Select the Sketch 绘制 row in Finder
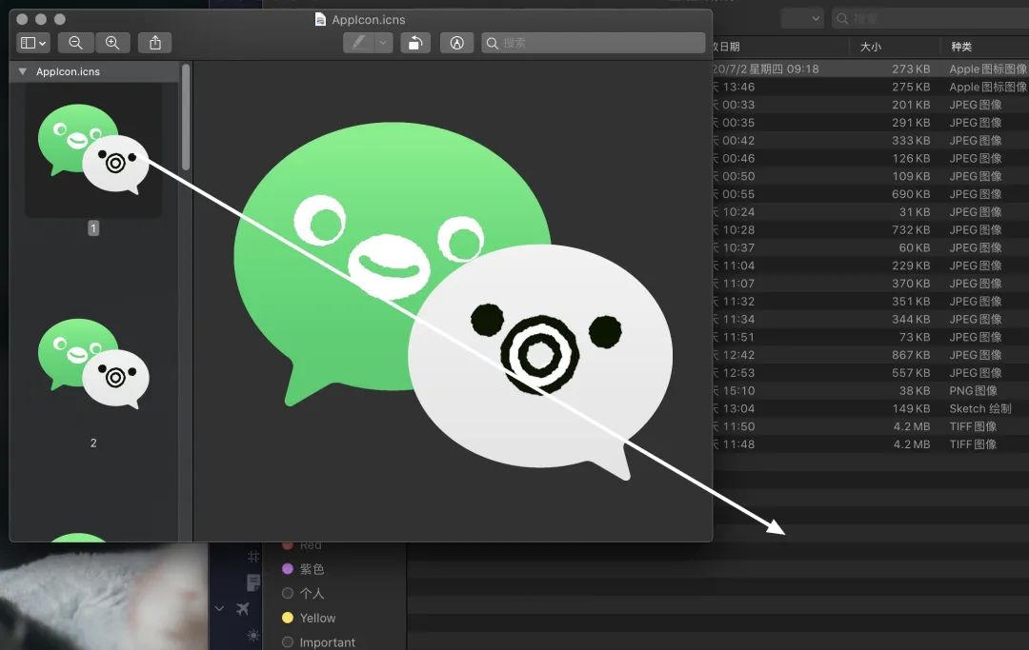This screenshot has height=650, width=1029. 871,408
